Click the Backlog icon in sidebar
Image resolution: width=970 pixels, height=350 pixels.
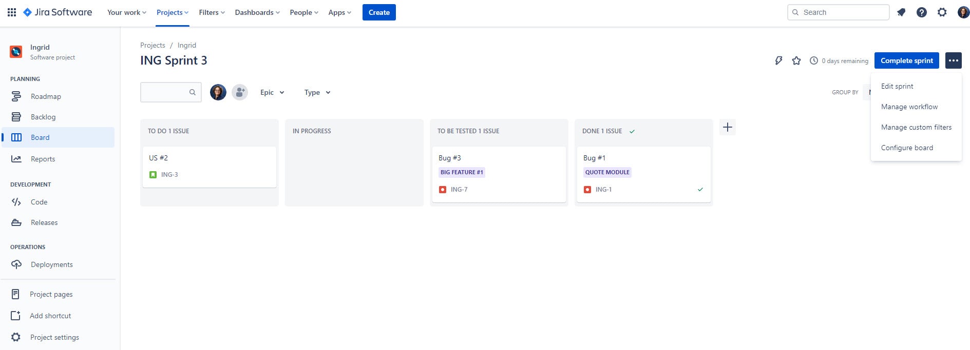coord(16,117)
